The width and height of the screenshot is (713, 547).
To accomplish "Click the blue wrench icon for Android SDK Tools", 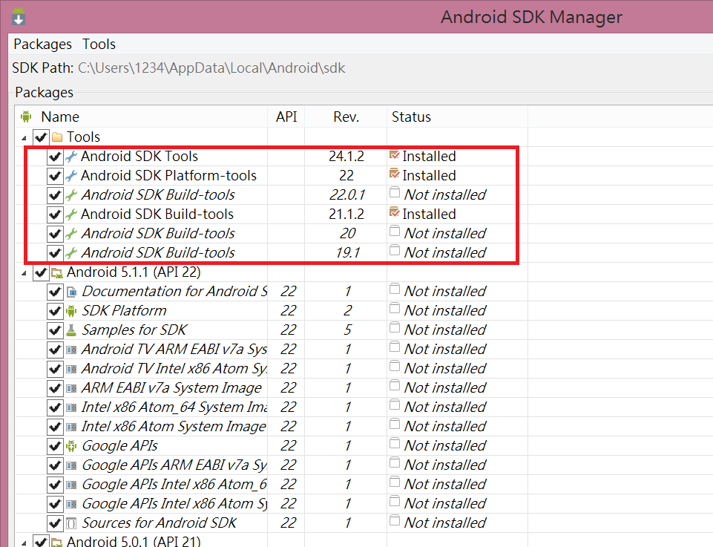I will pos(71,157).
